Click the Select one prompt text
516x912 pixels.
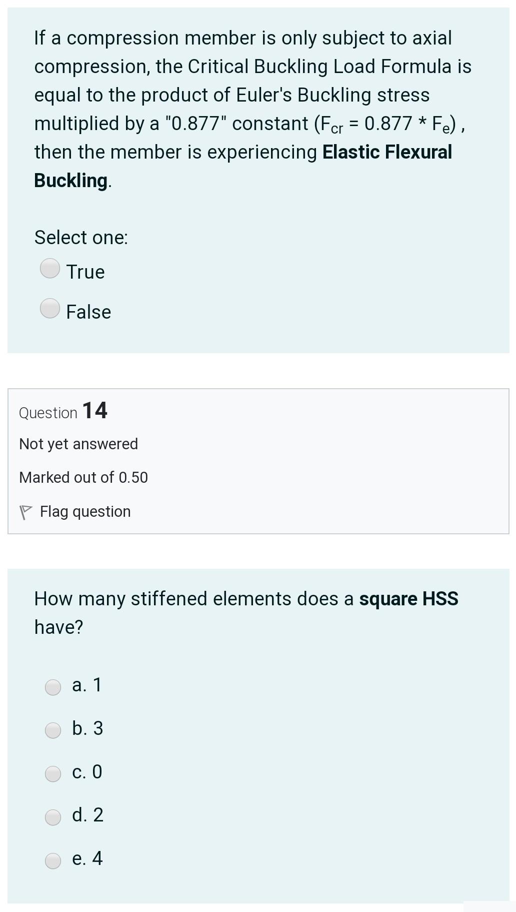(80, 237)
